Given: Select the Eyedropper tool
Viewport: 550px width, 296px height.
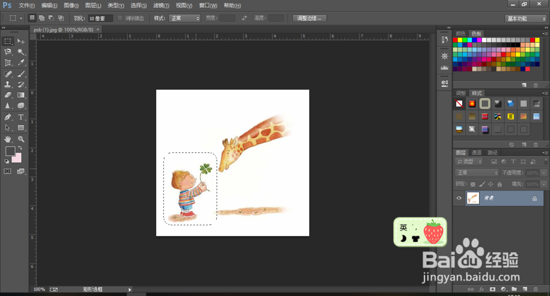Looking at the screenshot, I should click(21, 63).
